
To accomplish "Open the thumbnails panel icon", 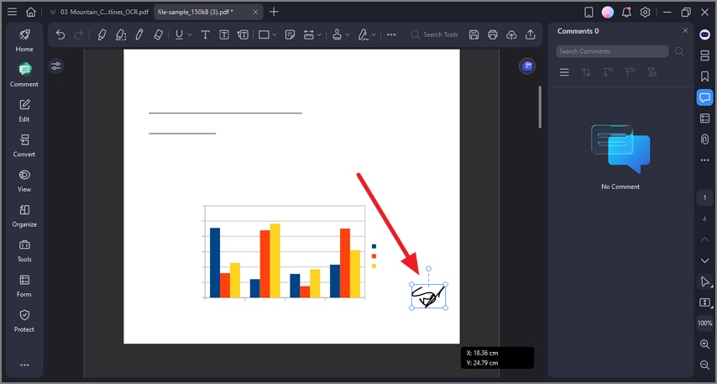I will (x=704, y=55).
